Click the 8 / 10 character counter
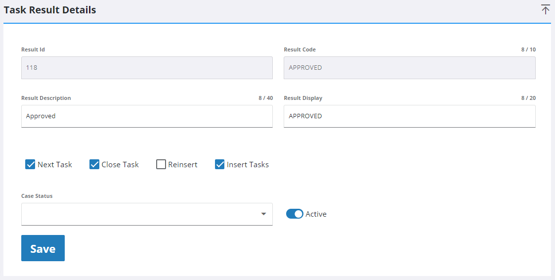Viewport: 555px width, 280px height. click(x=528, y=49)
